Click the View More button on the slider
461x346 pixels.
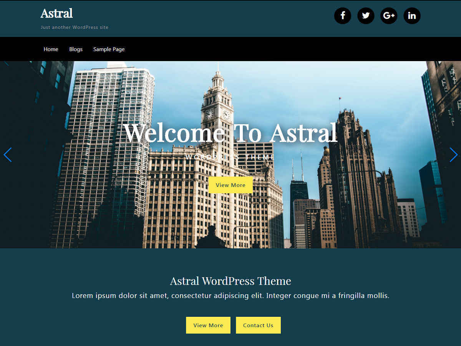pyautogui.click(x=230, y=185)
